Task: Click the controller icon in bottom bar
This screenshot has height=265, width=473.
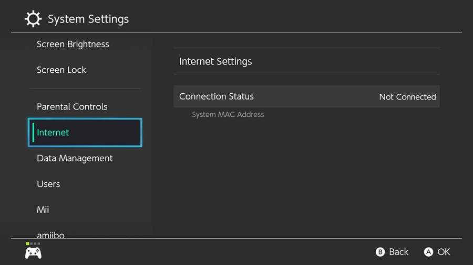Action: (33, 253)
